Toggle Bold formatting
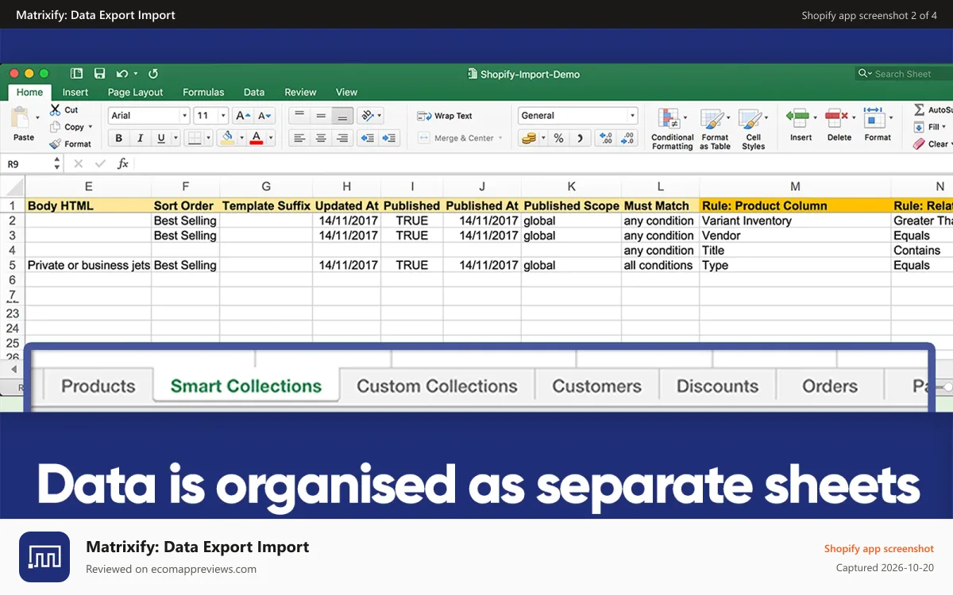 tap(119, 138)
